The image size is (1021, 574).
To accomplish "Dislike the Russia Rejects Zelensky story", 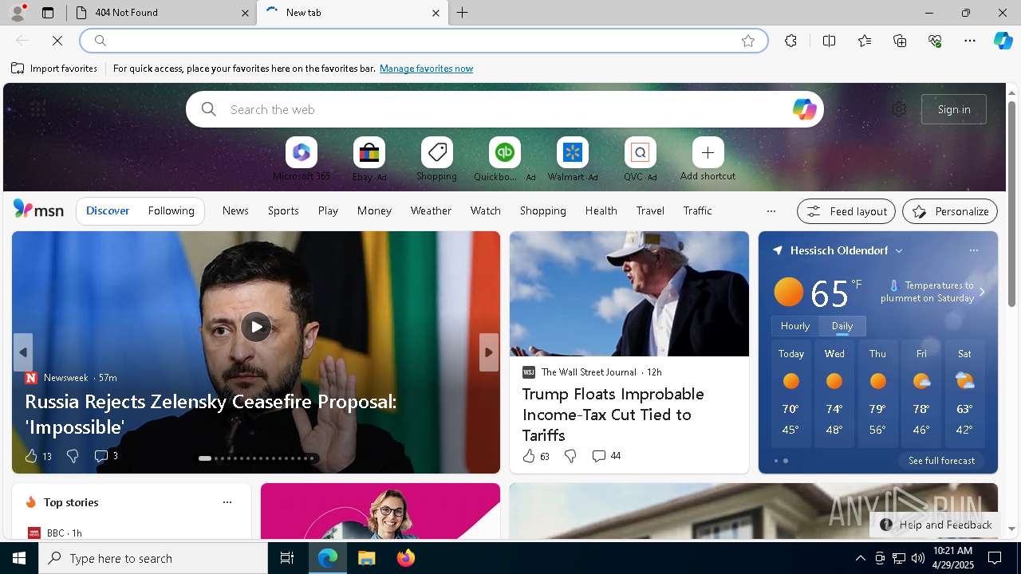I will tap(73, 456).
